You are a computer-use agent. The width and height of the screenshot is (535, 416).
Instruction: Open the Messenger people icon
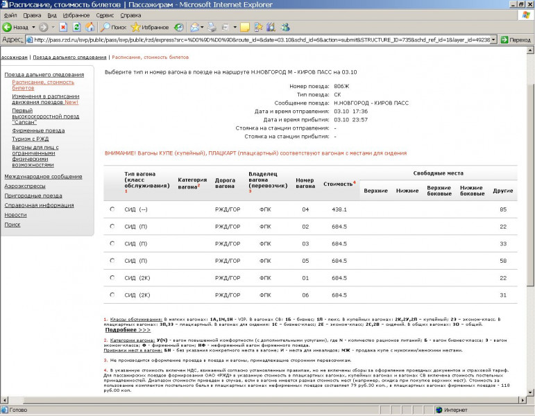pyautogui.click(x=285, y=27)
